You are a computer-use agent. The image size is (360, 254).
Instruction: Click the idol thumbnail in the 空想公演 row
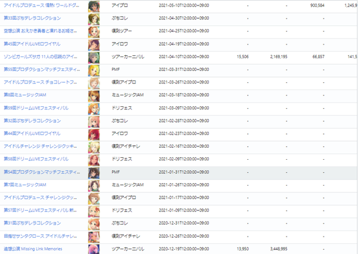[x=94, y=32]
